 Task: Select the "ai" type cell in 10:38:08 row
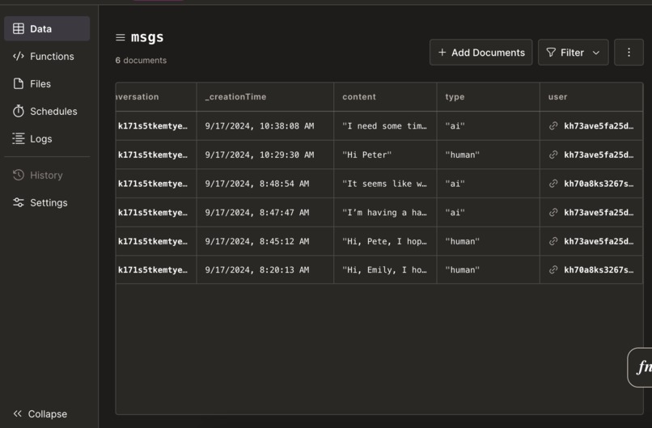[x=489, y=125]
